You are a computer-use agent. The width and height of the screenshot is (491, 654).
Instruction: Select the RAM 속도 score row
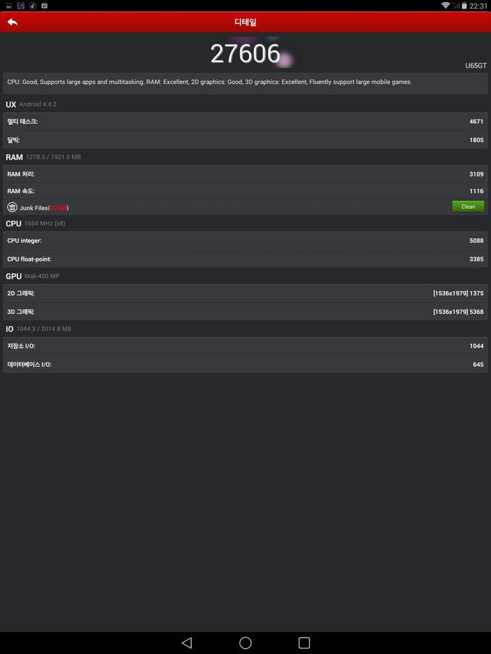[x=245, y=190]
